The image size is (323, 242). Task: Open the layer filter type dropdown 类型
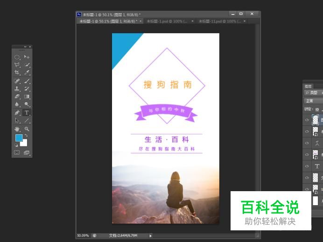[x=314, y=93]
